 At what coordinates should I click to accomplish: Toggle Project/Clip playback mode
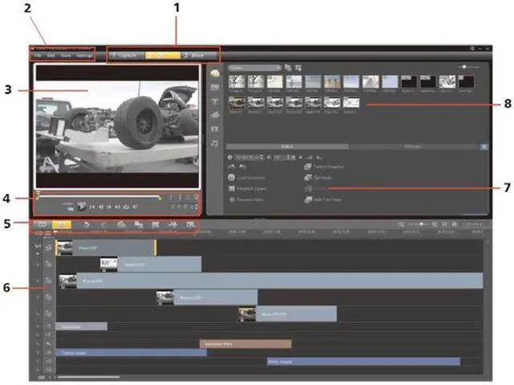coord(69,207)
